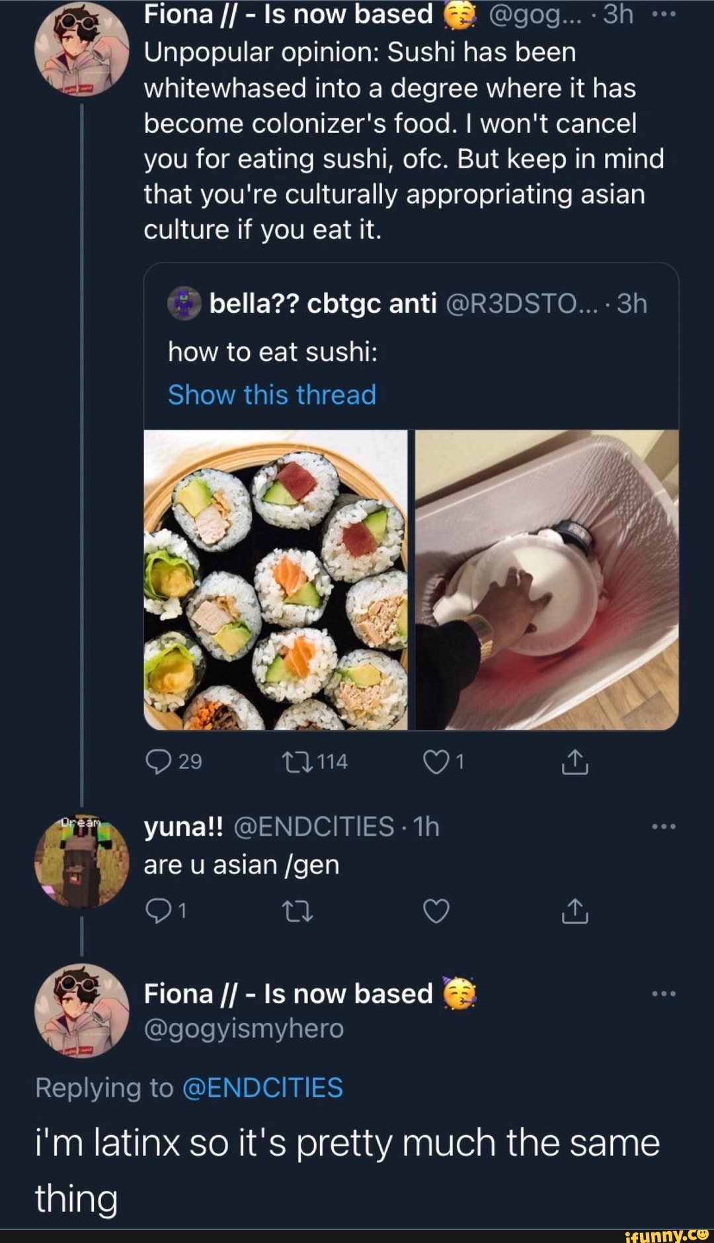
Task: Open more options on yuna's tweet
Action: pos(663,826)
